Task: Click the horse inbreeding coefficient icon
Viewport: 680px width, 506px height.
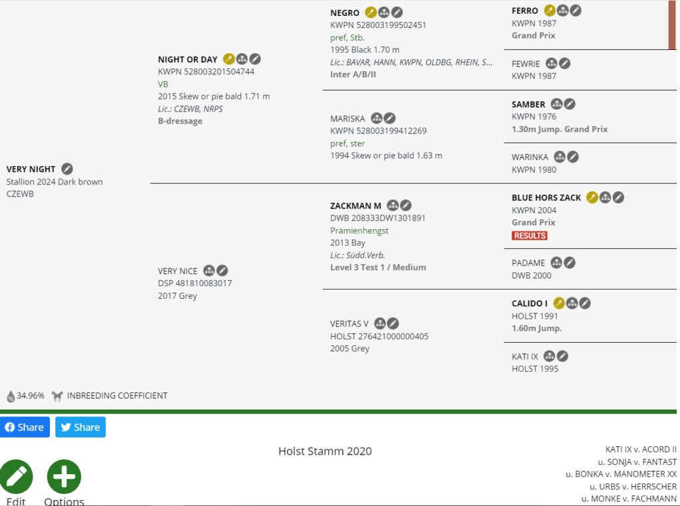Action: (57, 396)
